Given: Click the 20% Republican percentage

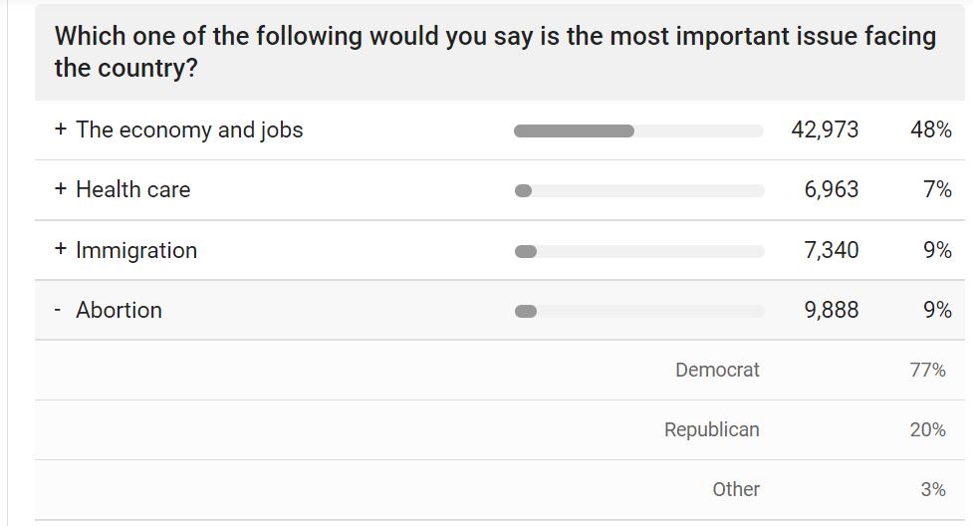Looking at the screenshot, I should tap(927, 429).
